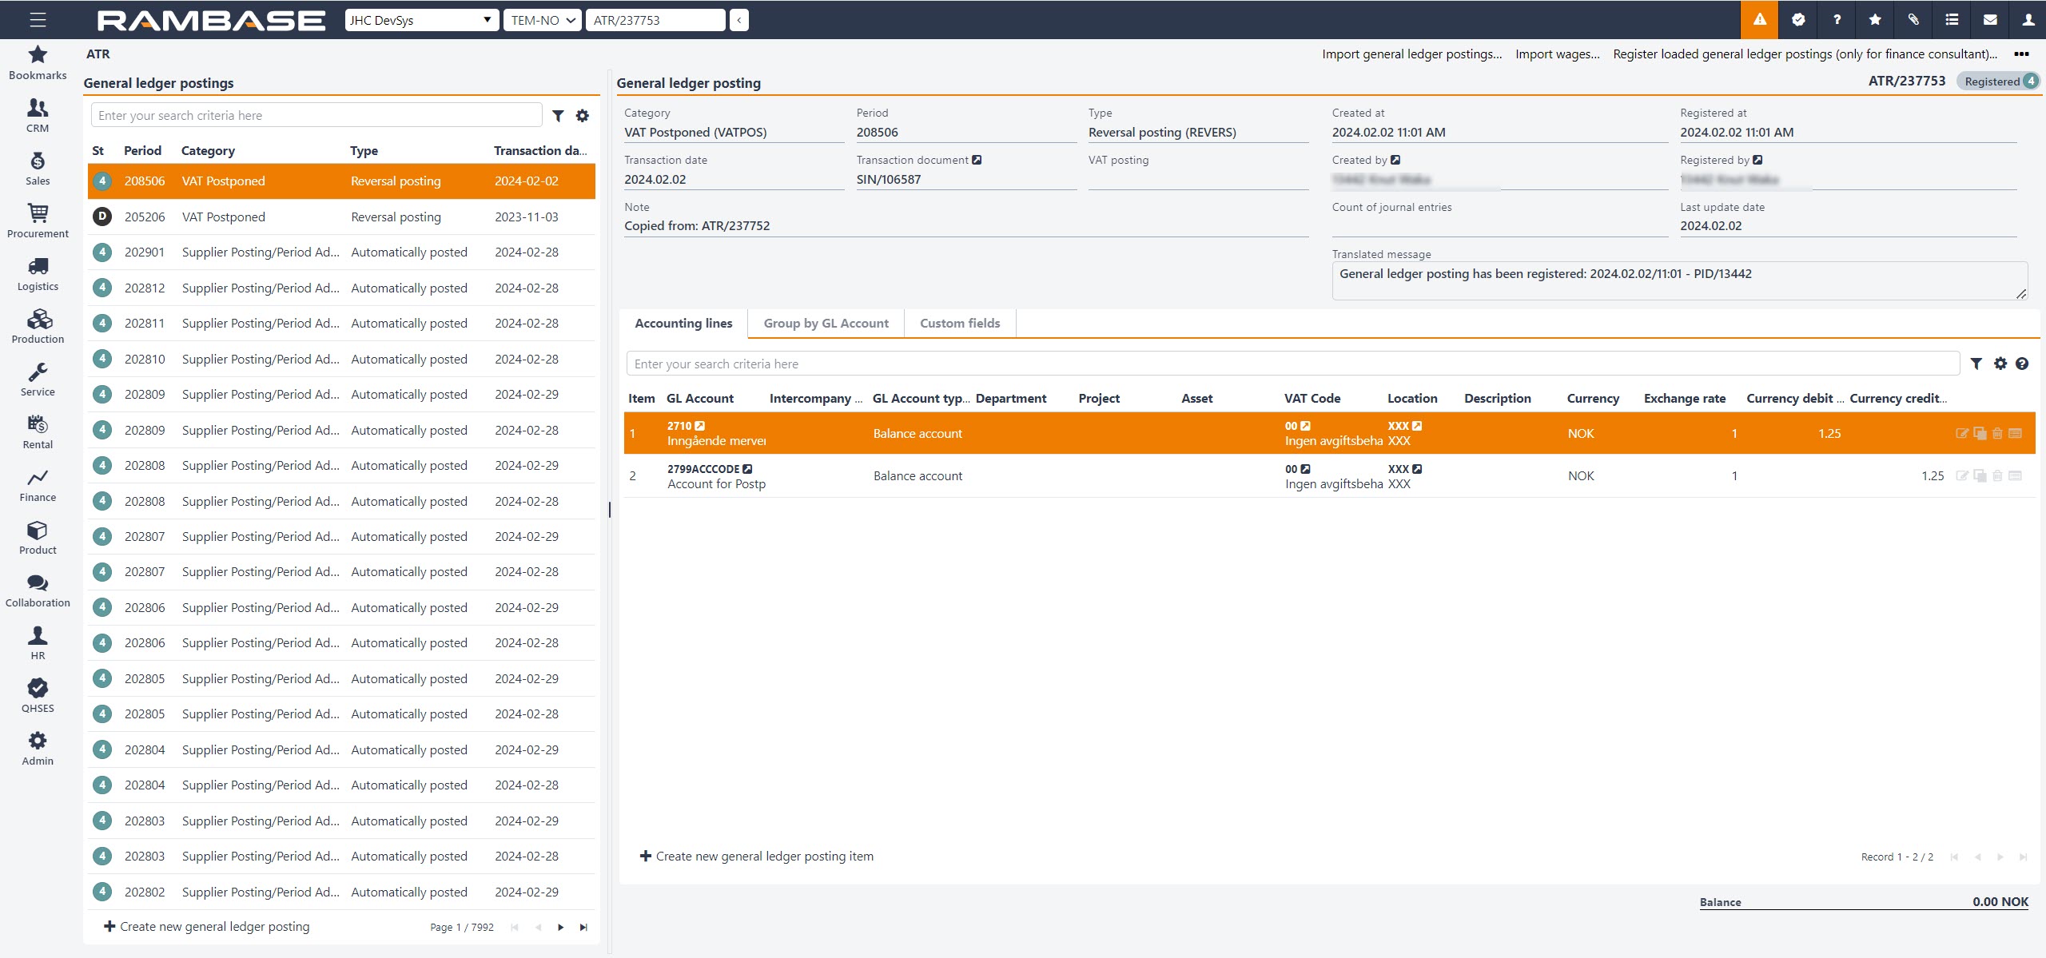Open the alert warning icon in header
2046x958 pixels.
click(1759, 20)
